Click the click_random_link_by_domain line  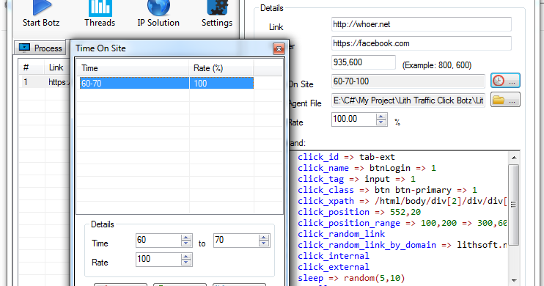point(403,246)
